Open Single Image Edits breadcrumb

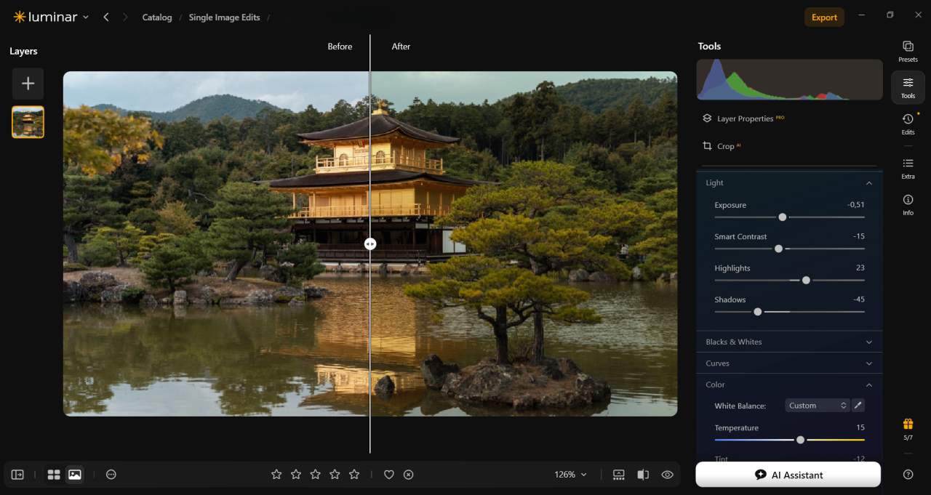click(x=224, y=17)
